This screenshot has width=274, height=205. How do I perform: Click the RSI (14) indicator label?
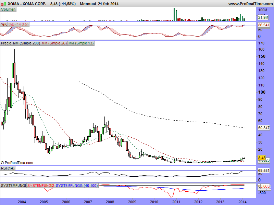coord(8,168)
